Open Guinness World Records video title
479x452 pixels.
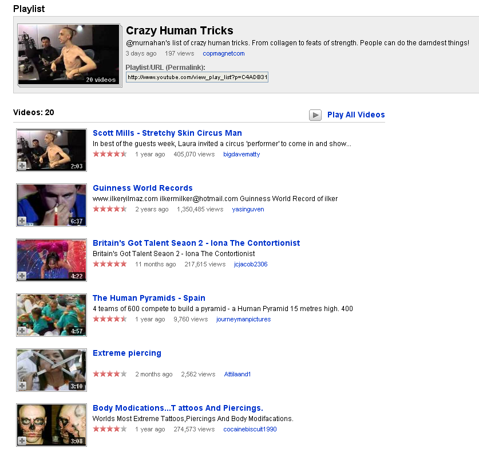(x=142, y=188)
